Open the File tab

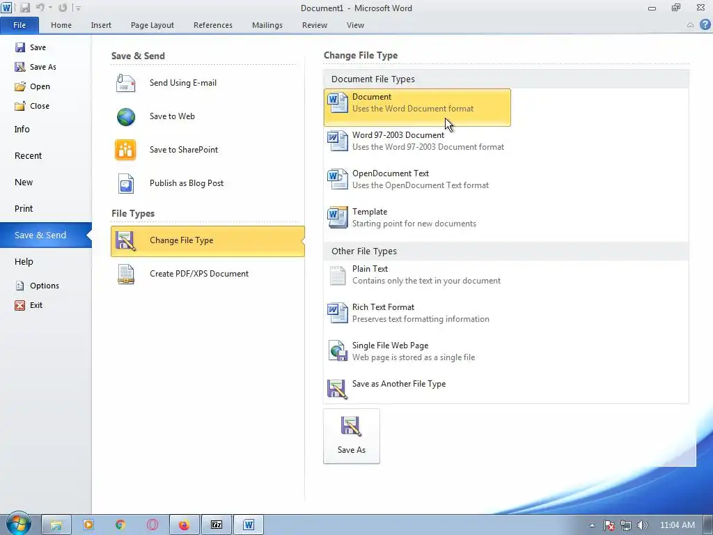19,25
